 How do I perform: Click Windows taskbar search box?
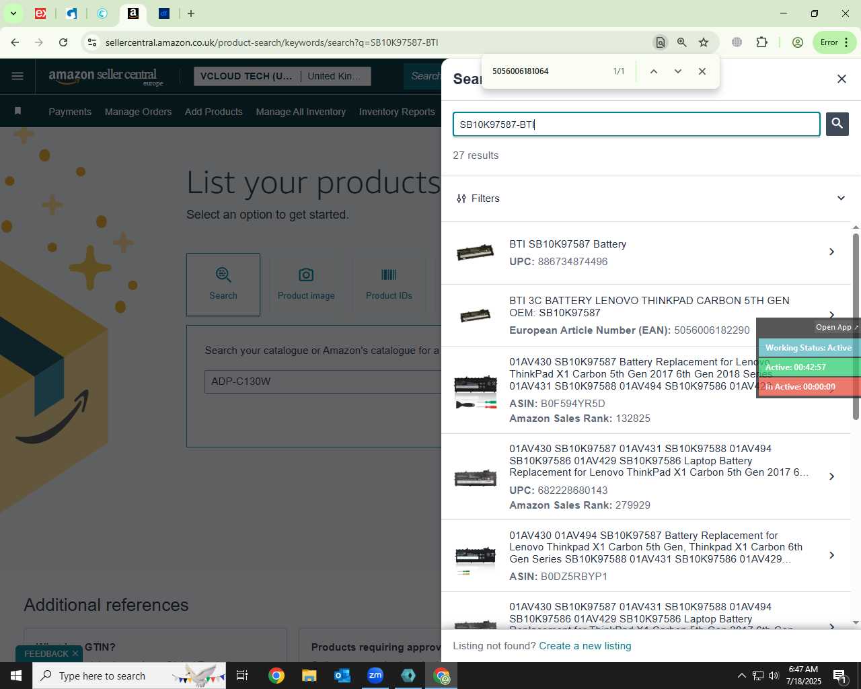pos(129,676)
